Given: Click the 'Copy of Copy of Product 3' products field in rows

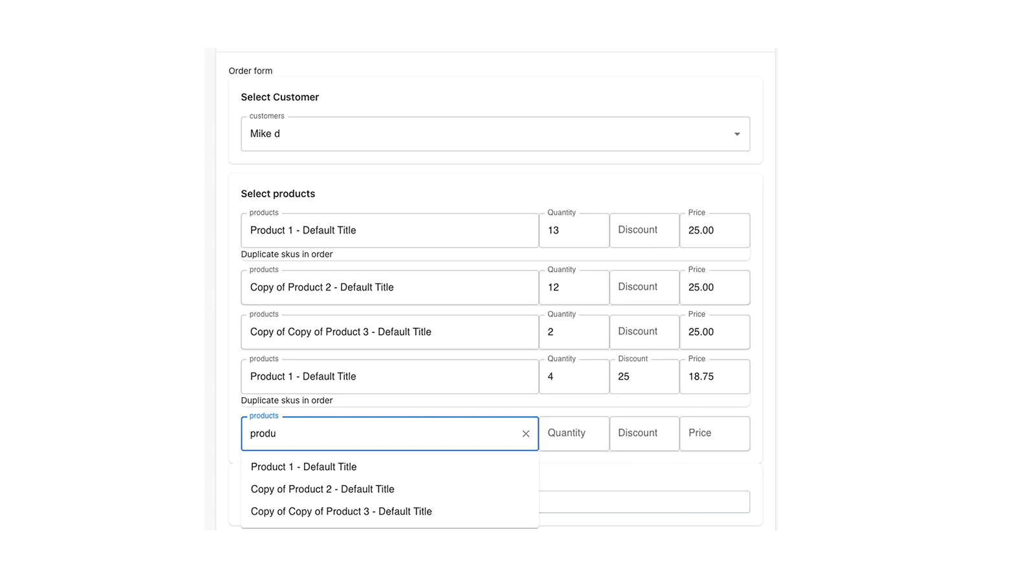Looking at the screenshot, I should (390, 332).
